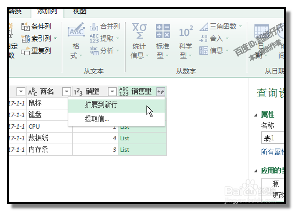The image size is (293, 211).
Task: Choose 提取值... (Extract Values) menu item
Action: coord(116,119)
